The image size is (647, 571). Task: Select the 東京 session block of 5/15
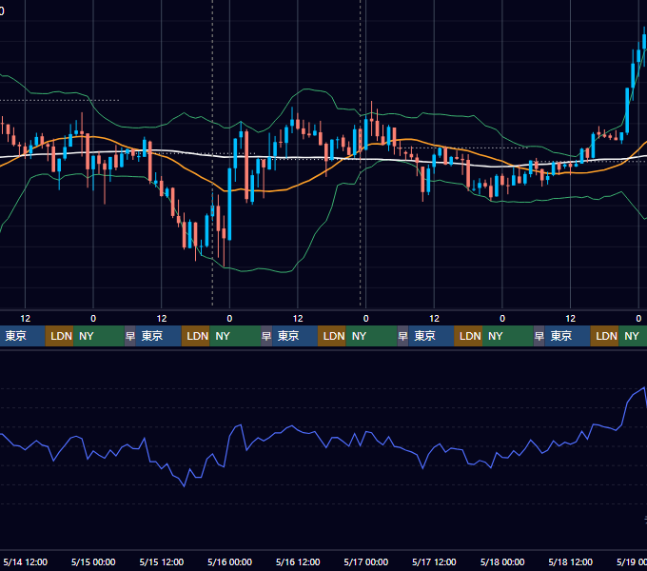(159, 336)
